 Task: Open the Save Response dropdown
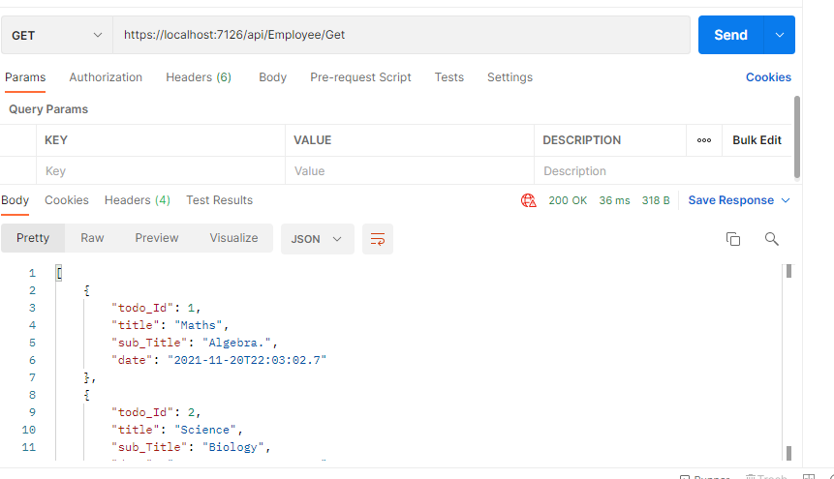pyautogui.click(x=739, y=200)
